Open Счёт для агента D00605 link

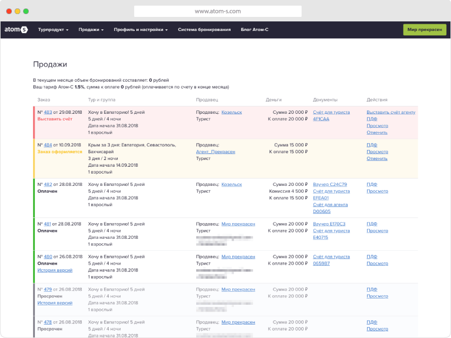330,208
